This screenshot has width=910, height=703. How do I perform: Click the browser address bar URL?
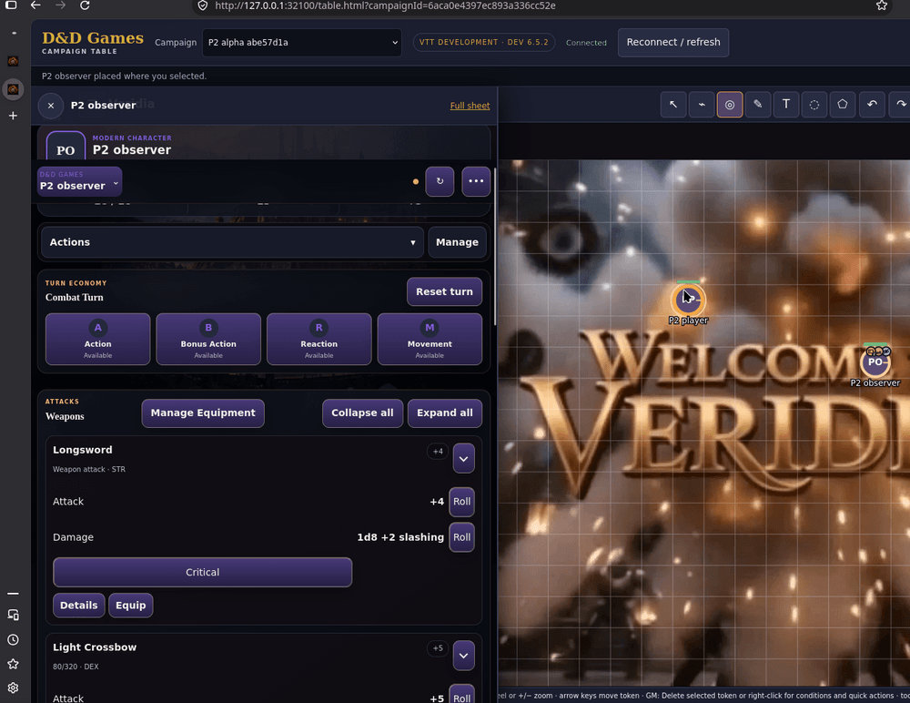[385, 5]
